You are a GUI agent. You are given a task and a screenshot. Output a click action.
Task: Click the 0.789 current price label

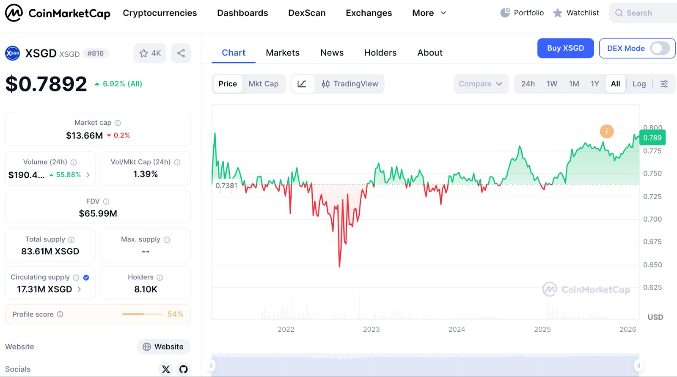tap(652, 138)
